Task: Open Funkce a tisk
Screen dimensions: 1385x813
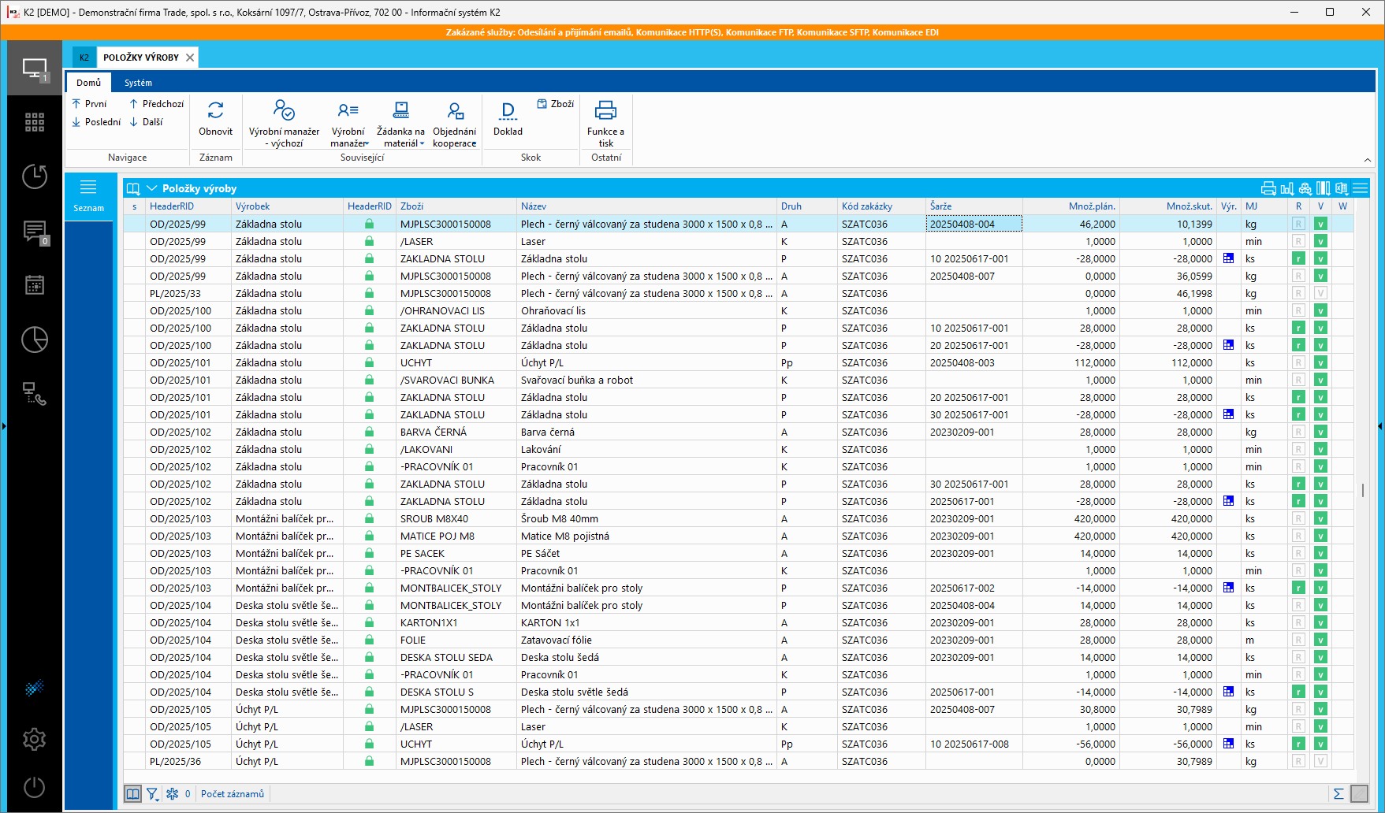Action: point(605,123)
